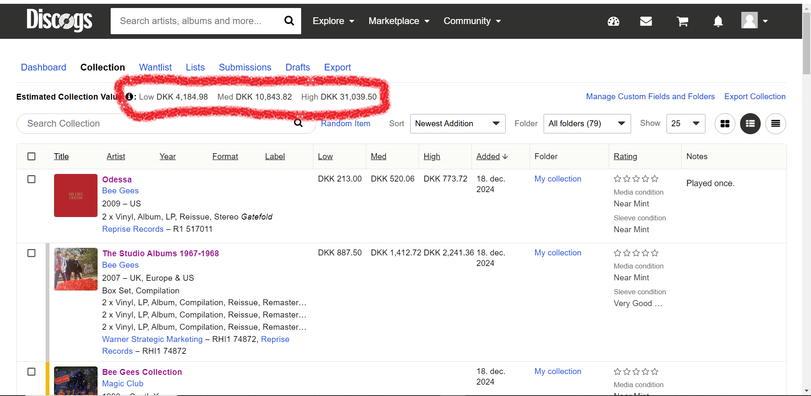Click the magnifier icon in site search bar
The height and width of the screenshot is (396, 811).
(289, 21)
